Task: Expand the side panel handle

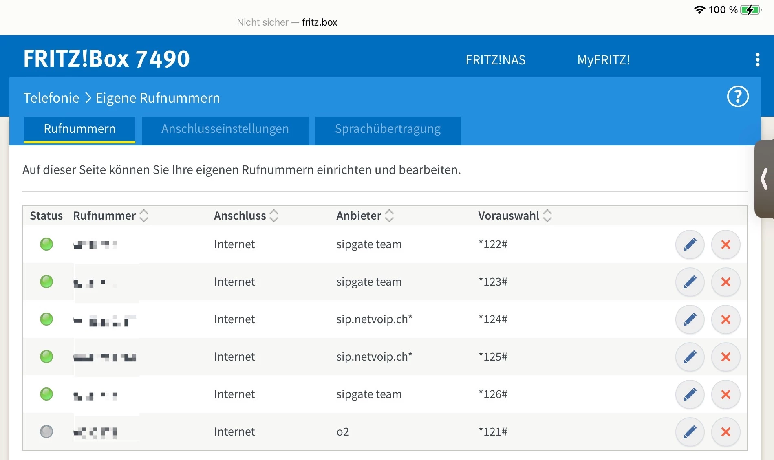Action: 765,179
